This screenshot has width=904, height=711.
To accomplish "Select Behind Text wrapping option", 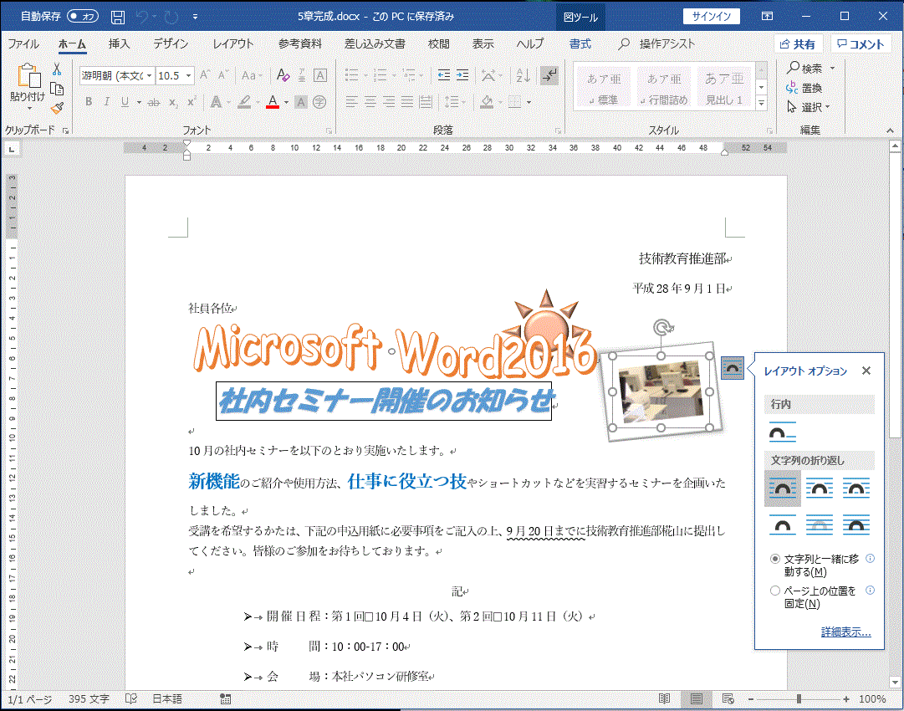I will pos(820,524).
